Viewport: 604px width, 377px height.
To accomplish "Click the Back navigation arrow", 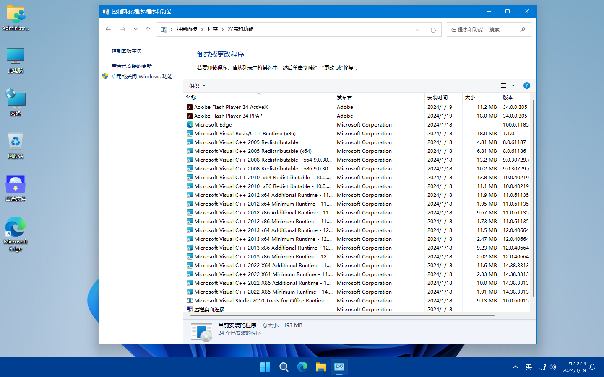I will (108, 29).
